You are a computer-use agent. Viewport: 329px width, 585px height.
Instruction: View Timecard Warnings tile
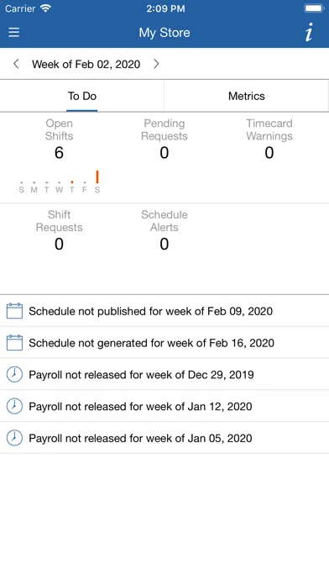click(x=269, y=139)
